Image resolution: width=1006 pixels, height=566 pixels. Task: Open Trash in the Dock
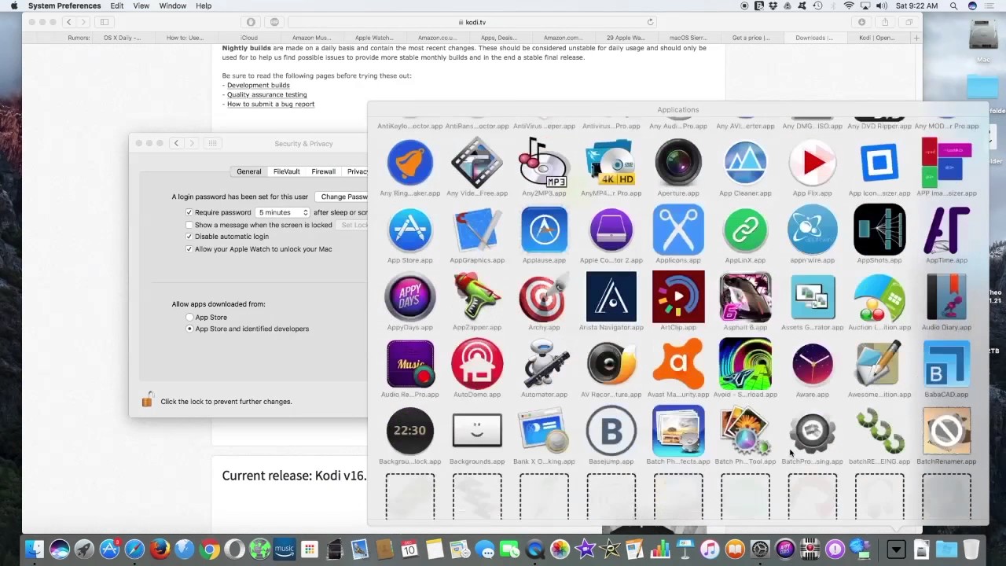tap(971, 549)
